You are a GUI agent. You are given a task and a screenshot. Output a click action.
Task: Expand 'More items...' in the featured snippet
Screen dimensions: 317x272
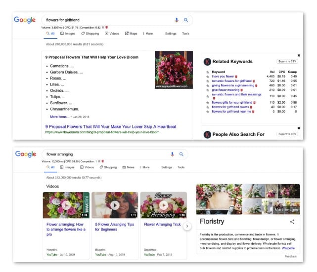(59, 117)
